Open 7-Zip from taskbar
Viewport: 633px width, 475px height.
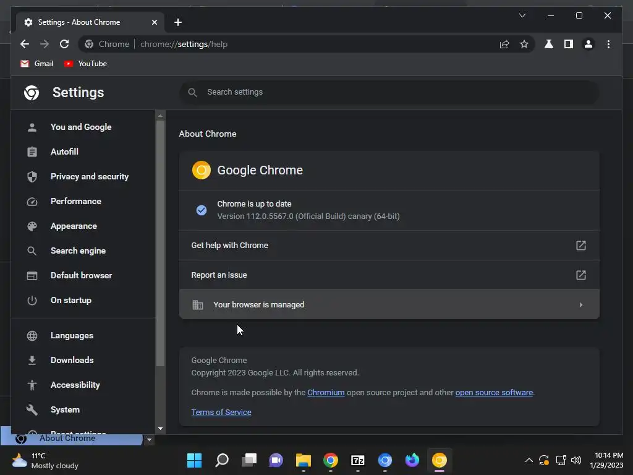tap(358, 460)
